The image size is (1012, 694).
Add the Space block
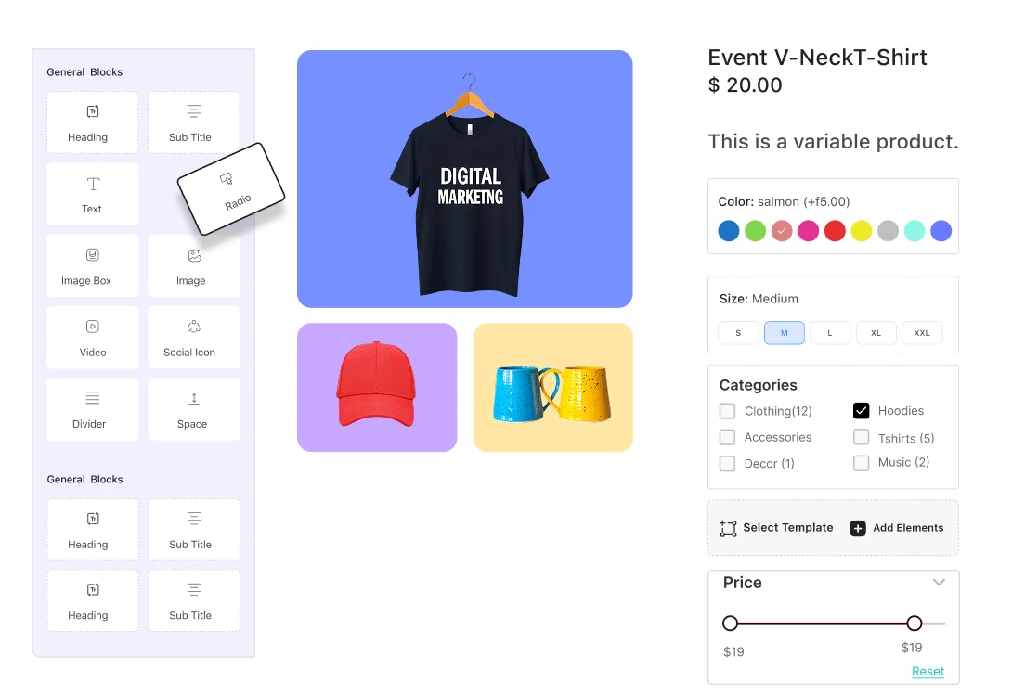click(x=194, y=409)
